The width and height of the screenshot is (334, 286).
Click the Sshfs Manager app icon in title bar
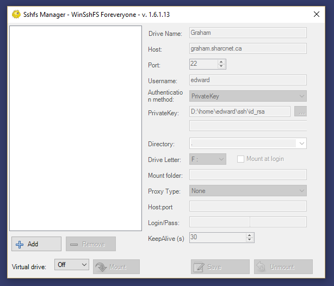click(x=16, y=14)
